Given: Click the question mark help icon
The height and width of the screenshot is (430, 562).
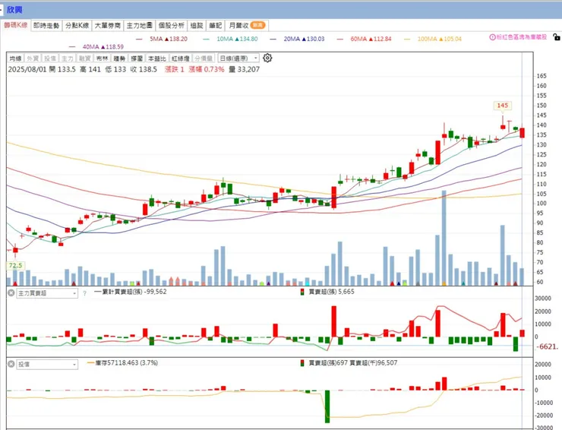Looking at the screenshot, I should [x=84, y=293].
